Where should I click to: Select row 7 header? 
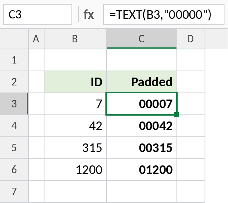click(14, 192)
